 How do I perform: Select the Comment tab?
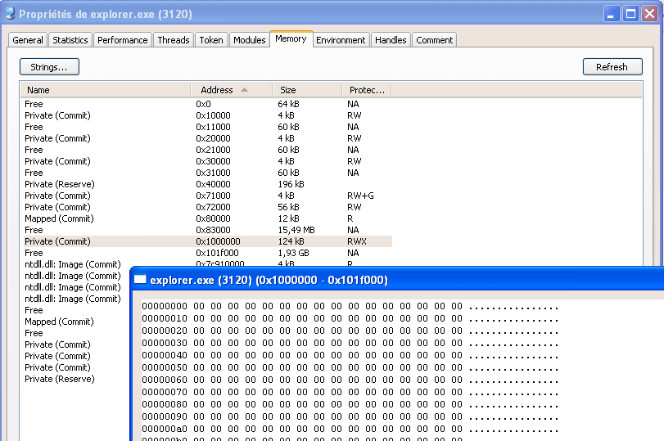pos(434,40)
